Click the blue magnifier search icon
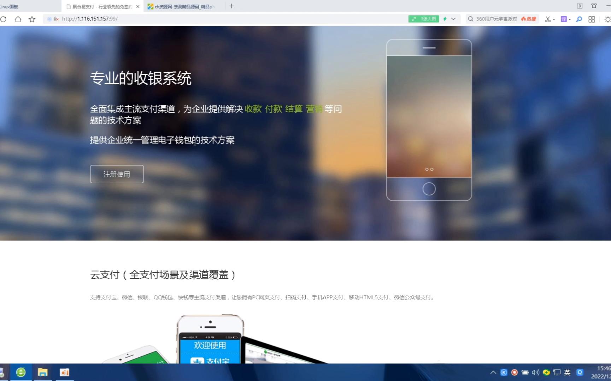The width and height of the screenshot is (611, 381). tap(579, 19)
